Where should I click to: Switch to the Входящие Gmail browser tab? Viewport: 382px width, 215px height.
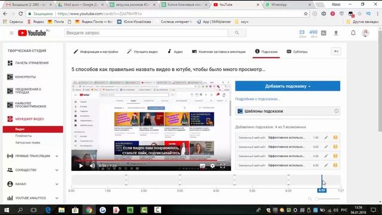29,5
